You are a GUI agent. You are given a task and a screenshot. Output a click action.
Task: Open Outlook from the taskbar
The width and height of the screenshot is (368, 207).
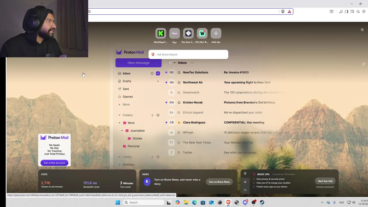[x=211, y=202]
